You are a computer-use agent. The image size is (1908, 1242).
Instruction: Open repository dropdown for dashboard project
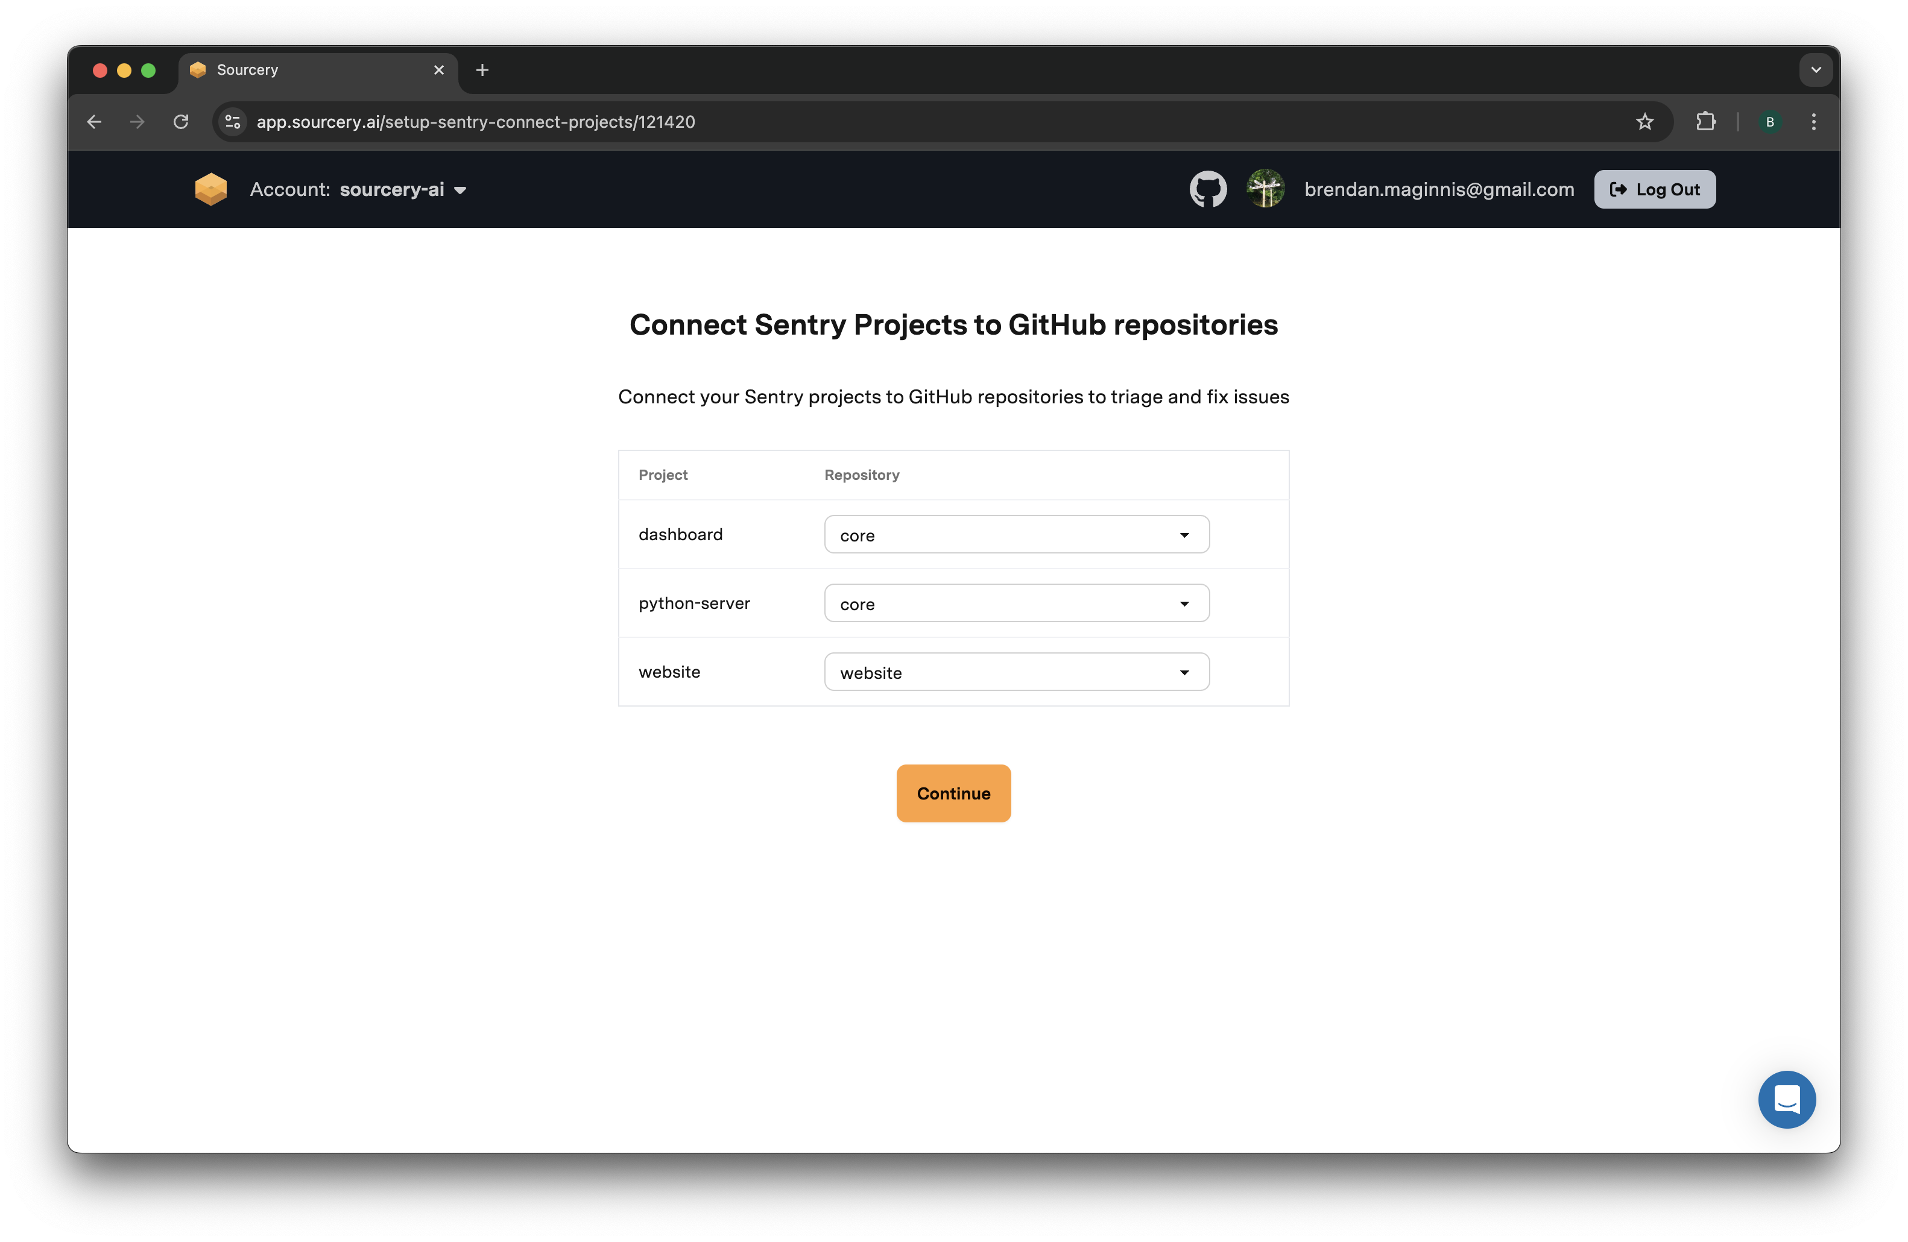pyautogui.click(x=1016, y=534)
